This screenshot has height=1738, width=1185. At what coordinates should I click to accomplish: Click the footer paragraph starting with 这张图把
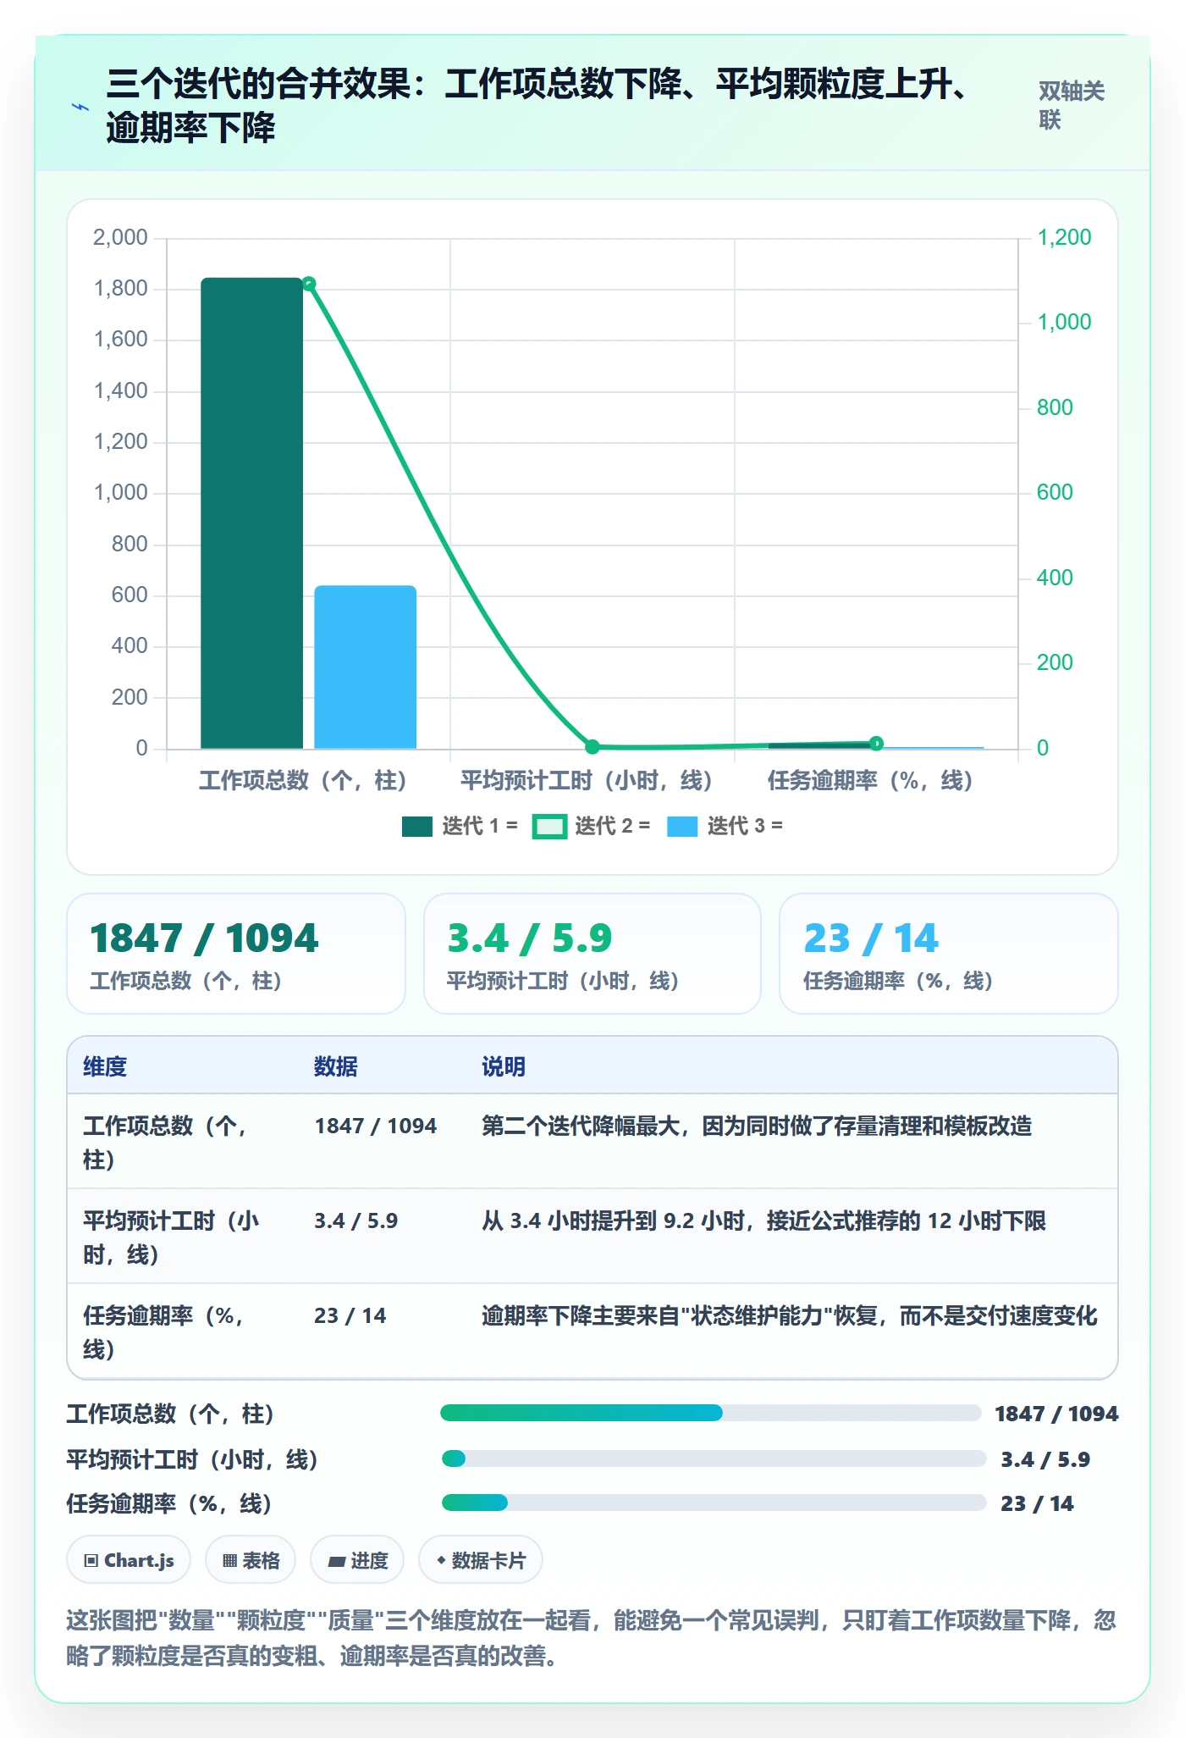592,1637
